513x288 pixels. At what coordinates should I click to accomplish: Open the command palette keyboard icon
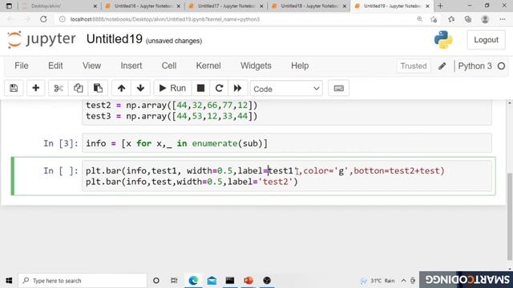click(x=338, y=88)
